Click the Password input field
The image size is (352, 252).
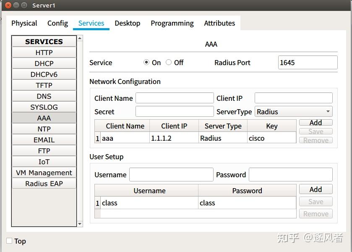[x=290, y=174]
